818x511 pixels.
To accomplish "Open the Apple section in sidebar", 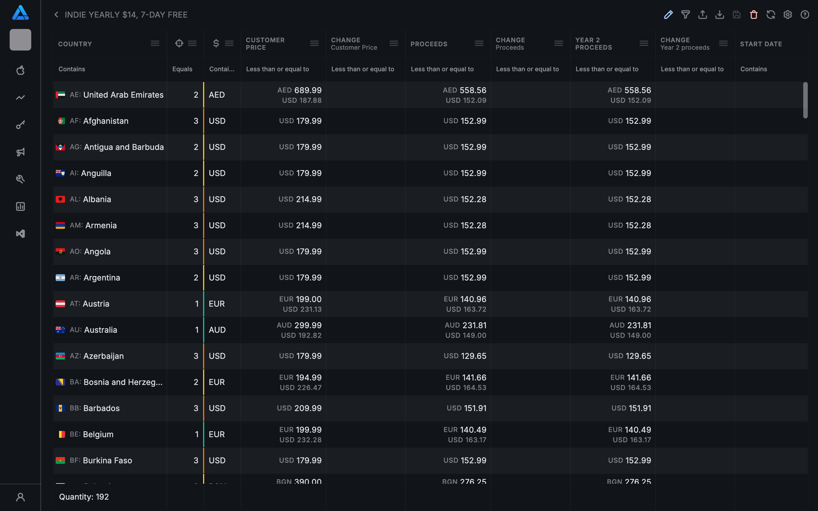I will 20,70.
